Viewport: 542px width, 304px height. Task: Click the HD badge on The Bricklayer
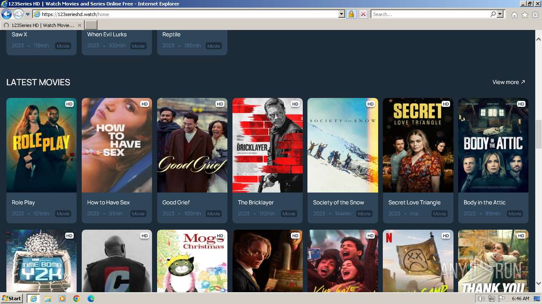click(x=295, y=104)
